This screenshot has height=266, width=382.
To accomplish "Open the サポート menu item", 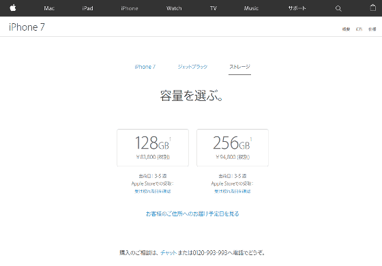I will 297,8.
